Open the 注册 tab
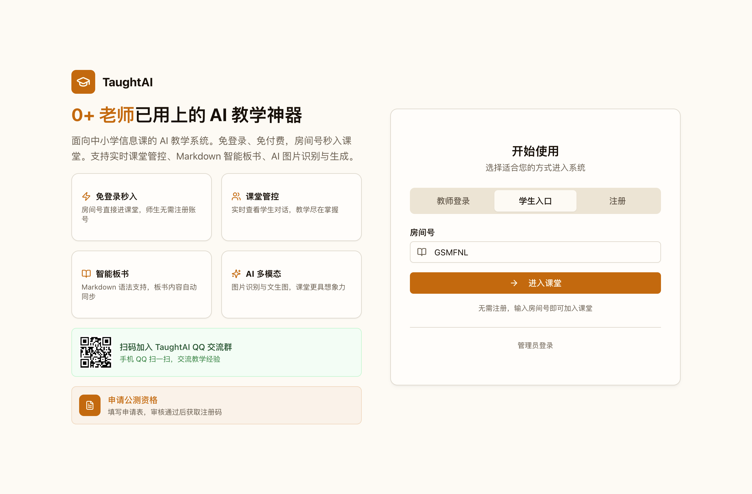This screenshot has height=494, width=752. coord(618,201)
